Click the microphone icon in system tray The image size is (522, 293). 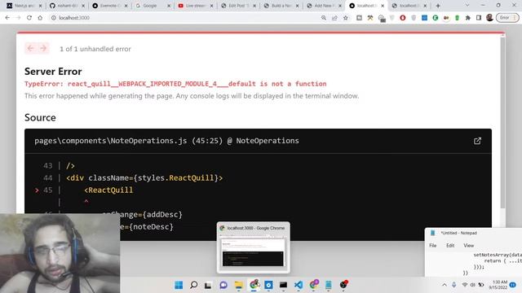point(453,285)
